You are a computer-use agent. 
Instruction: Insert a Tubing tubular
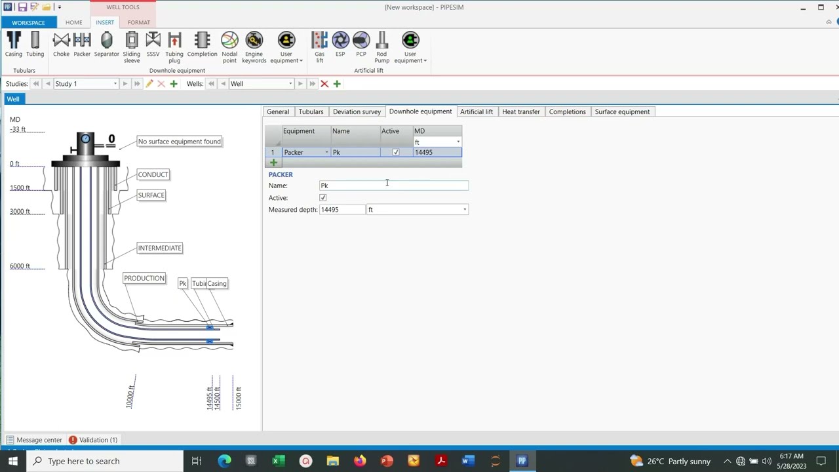coord(35,45)
